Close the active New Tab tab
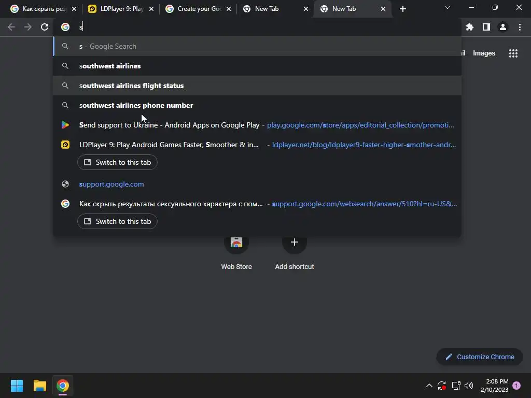Screen dimensions: 531x398 [x=383, y=9]
